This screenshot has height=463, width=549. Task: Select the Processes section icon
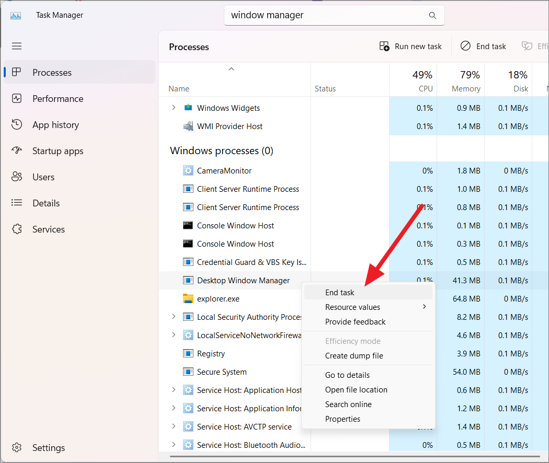pos(17,72)
